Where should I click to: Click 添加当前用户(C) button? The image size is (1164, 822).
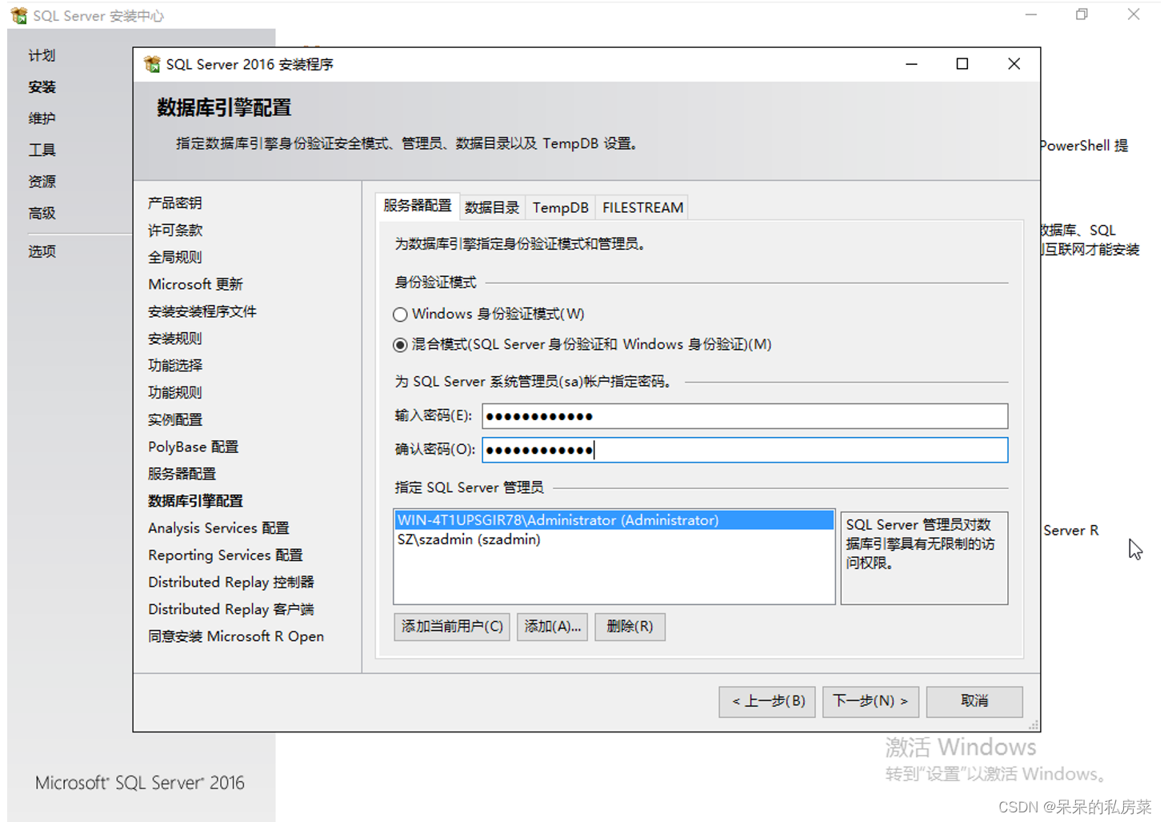tap(452, 627)
